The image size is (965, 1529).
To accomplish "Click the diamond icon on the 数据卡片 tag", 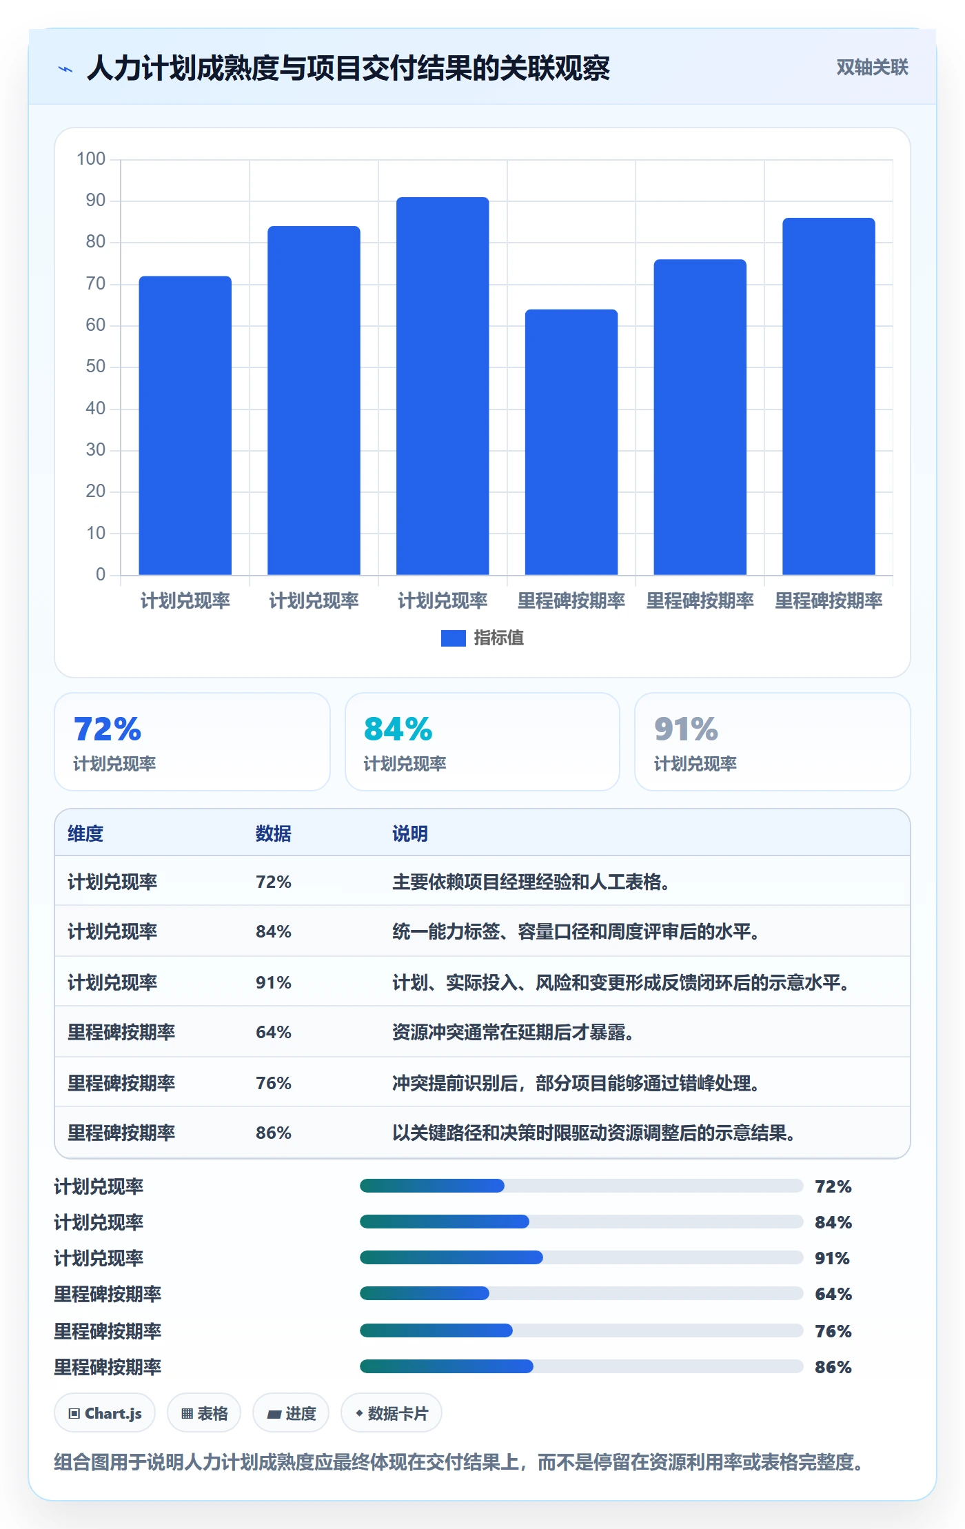I will pos(359,1414).
